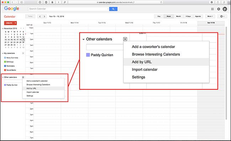Switch to Month view
231x141 pixels.
click(178, 16)
